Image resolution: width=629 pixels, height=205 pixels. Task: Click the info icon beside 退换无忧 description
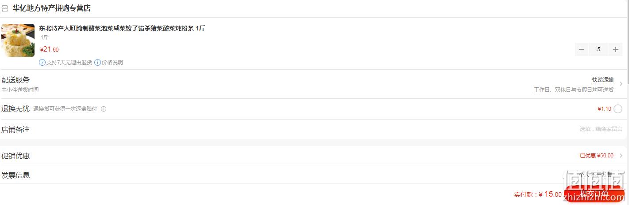[104, 109]
